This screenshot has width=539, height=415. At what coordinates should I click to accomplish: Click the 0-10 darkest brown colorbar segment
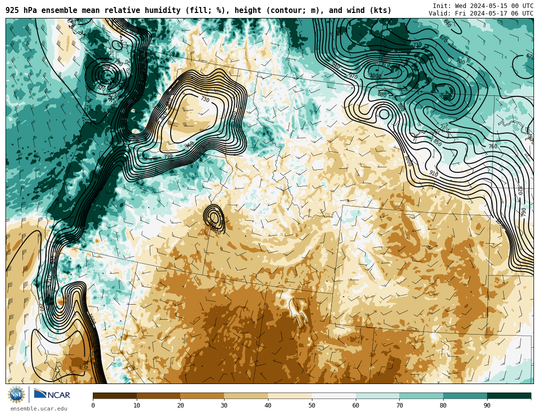pos(115,396)
